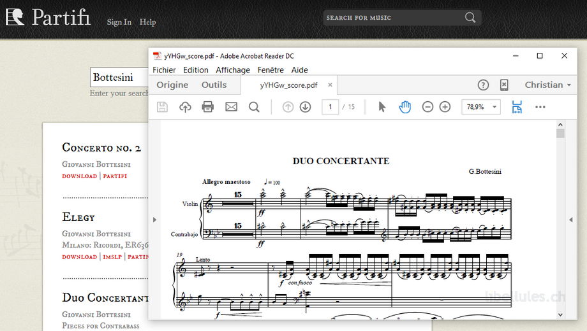
Task: Open the Concerto No. 2 title
Action: [101, 148]
